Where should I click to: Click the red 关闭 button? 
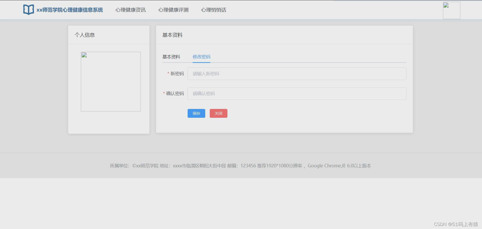(x=219, y=113)
